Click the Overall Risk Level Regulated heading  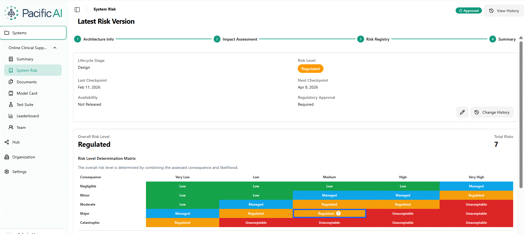(94, 144)
